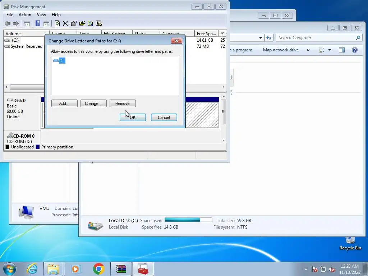Open the View menu
368x276 pixels.
(x=41, y=14)
